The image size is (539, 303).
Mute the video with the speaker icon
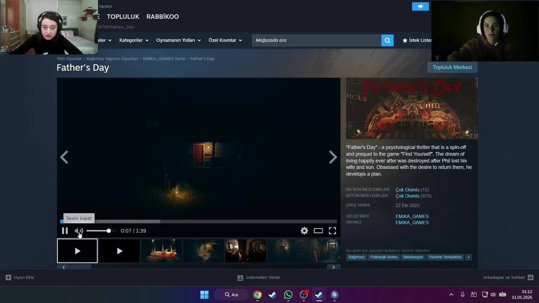tap(79, 231)
